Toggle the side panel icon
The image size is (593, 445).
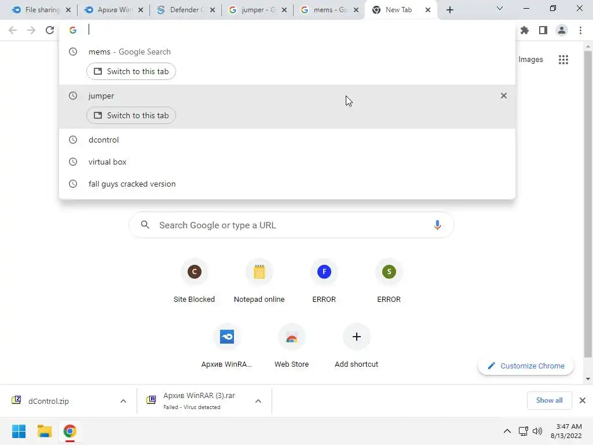pos(543,30)
